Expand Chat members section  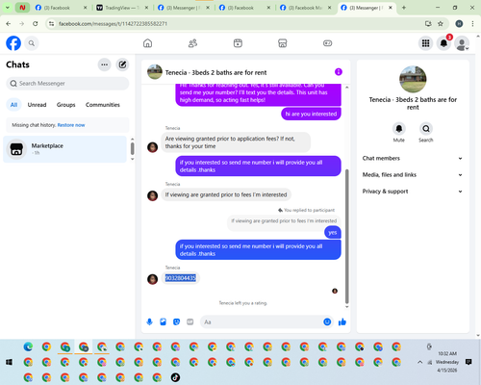(413, 158)
